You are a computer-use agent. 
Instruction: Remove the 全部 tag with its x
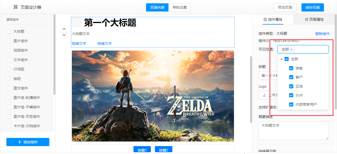(x=291, y=50)
